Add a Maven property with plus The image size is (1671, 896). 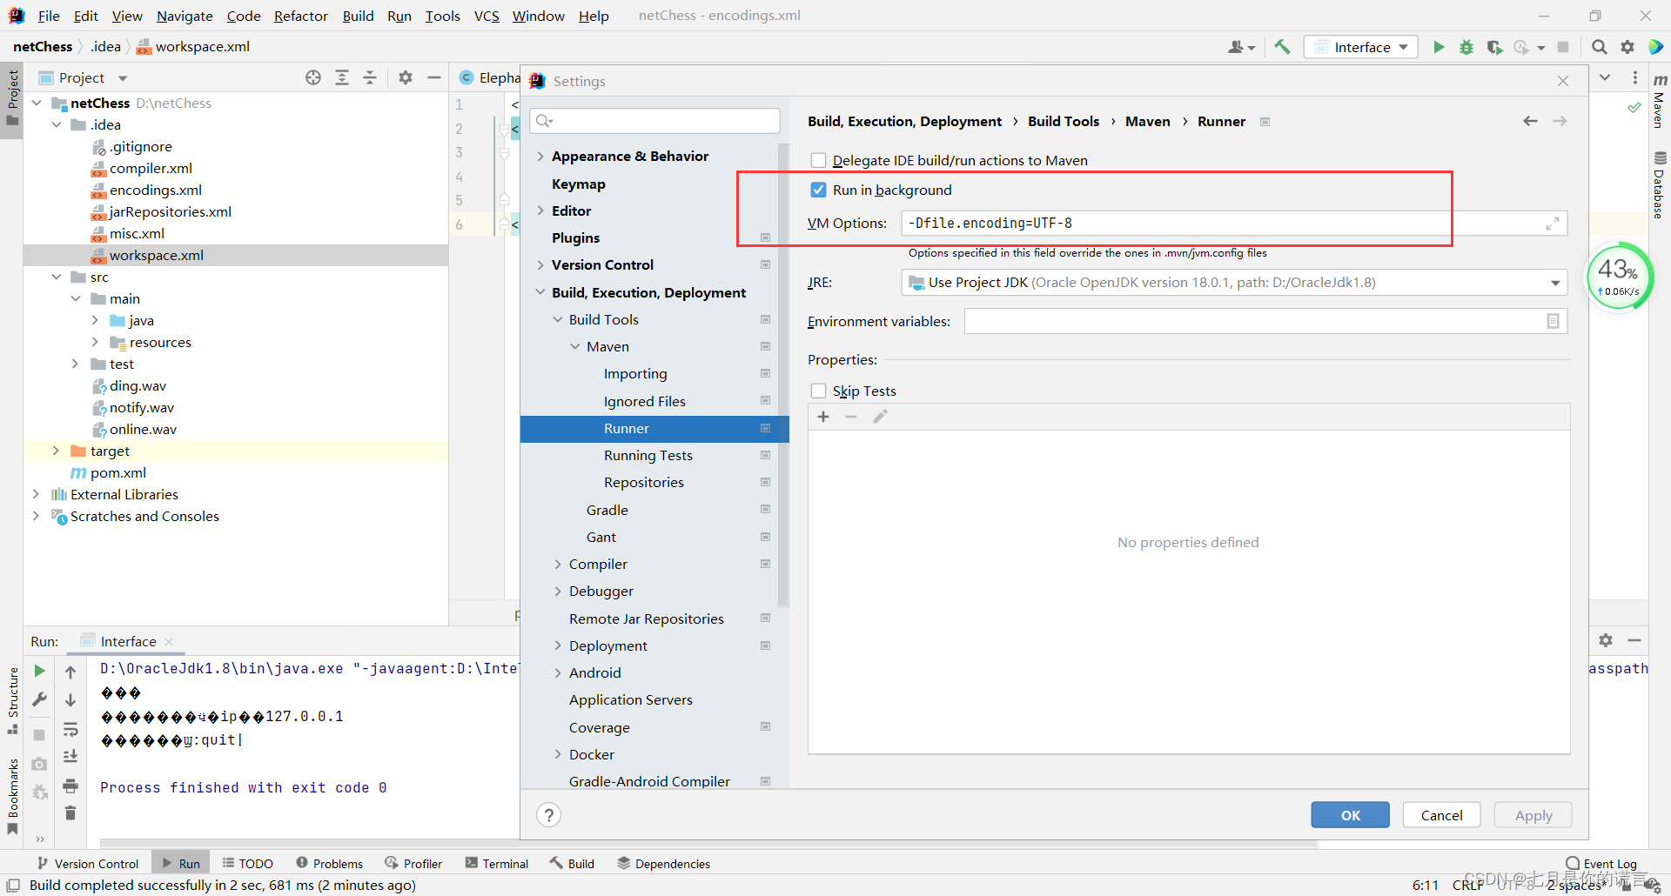pyautogui.click(x=823, y=417)
